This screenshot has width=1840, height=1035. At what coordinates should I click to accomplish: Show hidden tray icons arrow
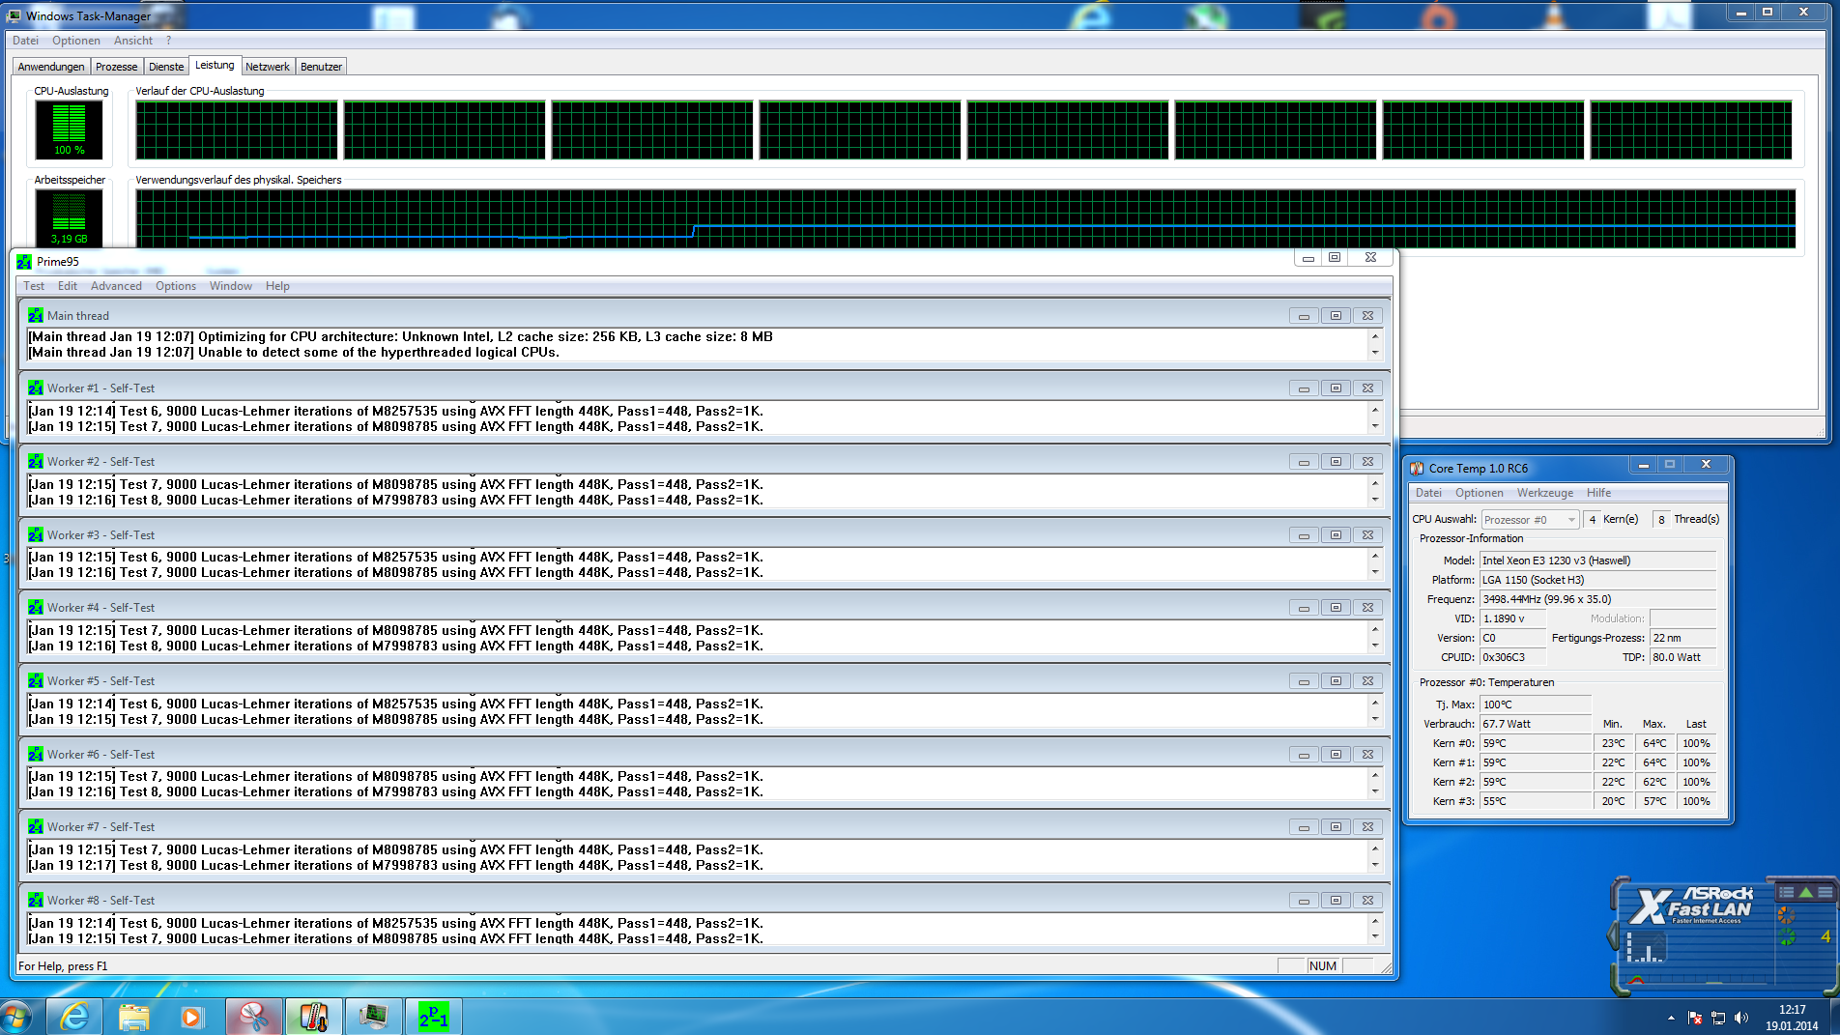1671,1018
